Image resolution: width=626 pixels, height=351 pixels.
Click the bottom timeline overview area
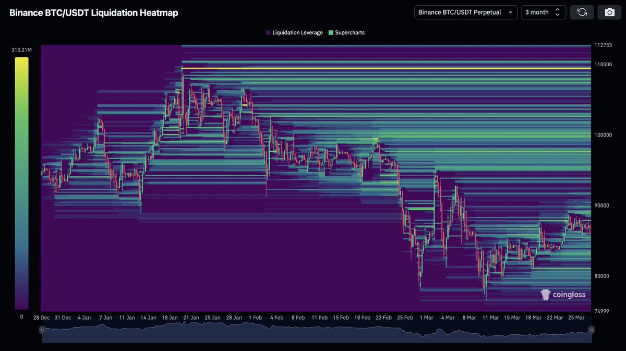pyautogui.click(x=317, y=332)
